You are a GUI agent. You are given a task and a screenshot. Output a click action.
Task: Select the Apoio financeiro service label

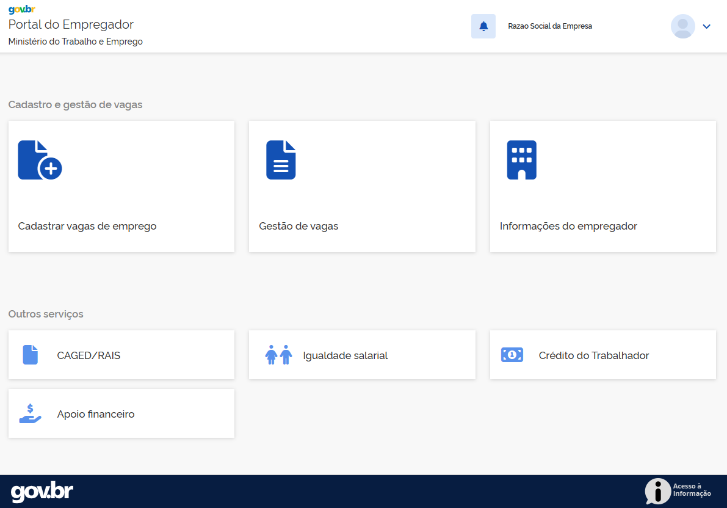[x=96, y=414]
